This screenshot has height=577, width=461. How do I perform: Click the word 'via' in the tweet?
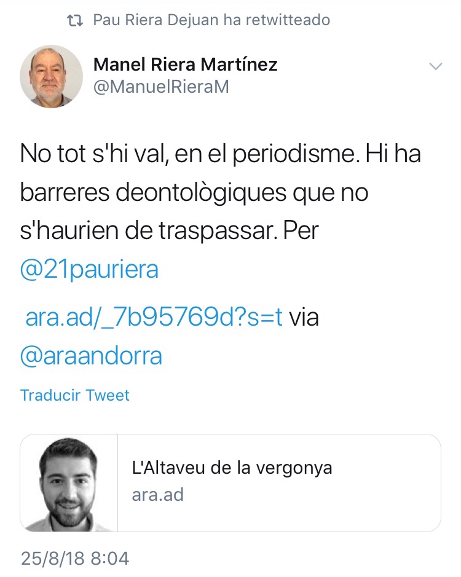pyautogui.click(x=304, y=317)
